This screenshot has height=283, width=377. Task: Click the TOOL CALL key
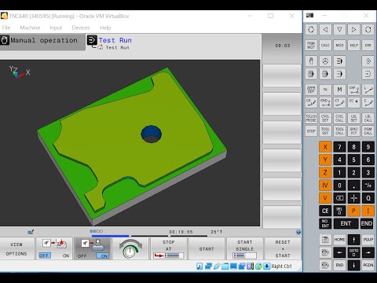click(x=339, y=130)
